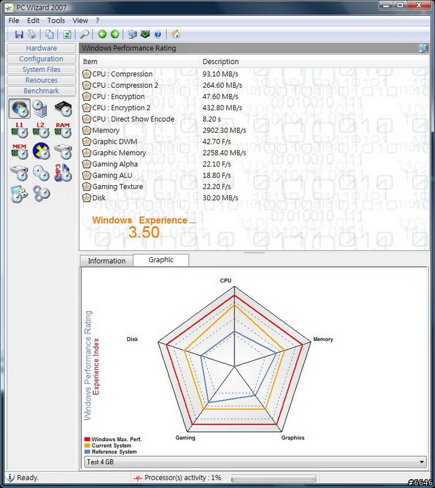The width and height of the screenshot is (435, 488).
Task: Click the processor activity progress bar
Action: [x=274, y=478]
